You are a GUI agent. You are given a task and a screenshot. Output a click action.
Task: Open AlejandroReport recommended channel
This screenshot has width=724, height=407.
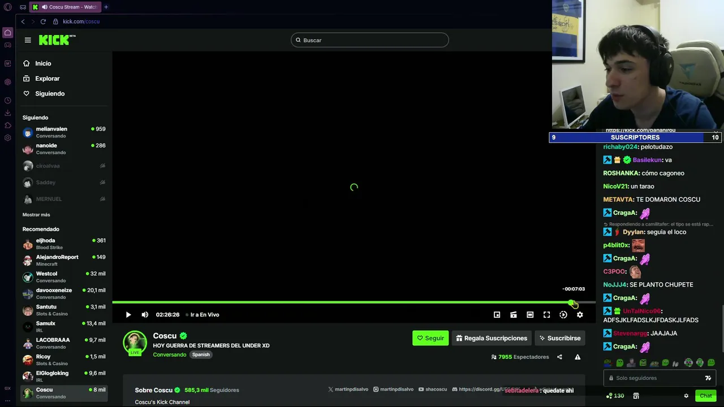point(64,260)
